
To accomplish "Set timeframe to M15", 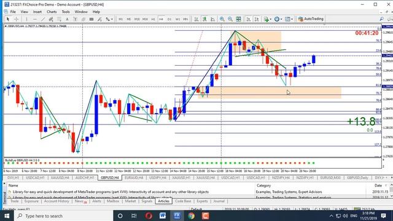I will (137, 19).
